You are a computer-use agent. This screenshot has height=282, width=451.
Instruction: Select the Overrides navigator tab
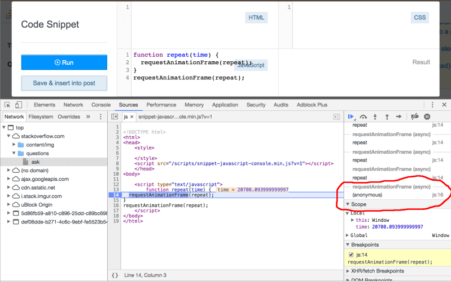[69, 117]
